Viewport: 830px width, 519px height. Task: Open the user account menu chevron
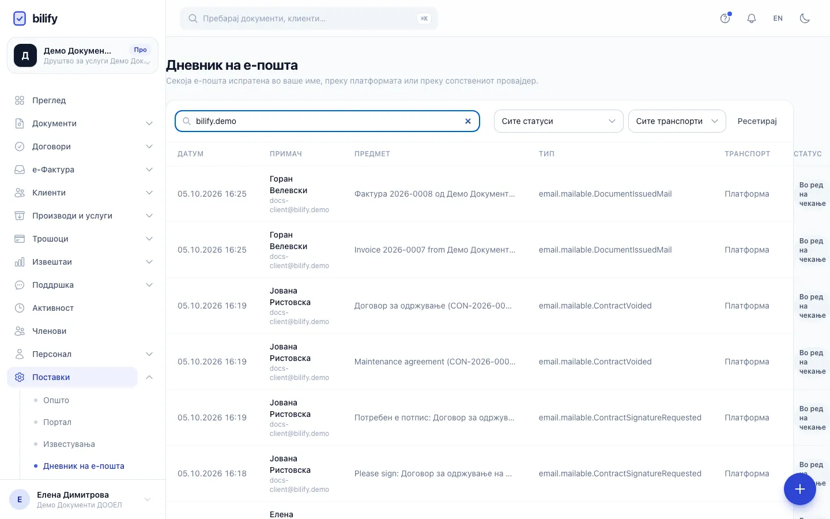[x=148, y=499]
